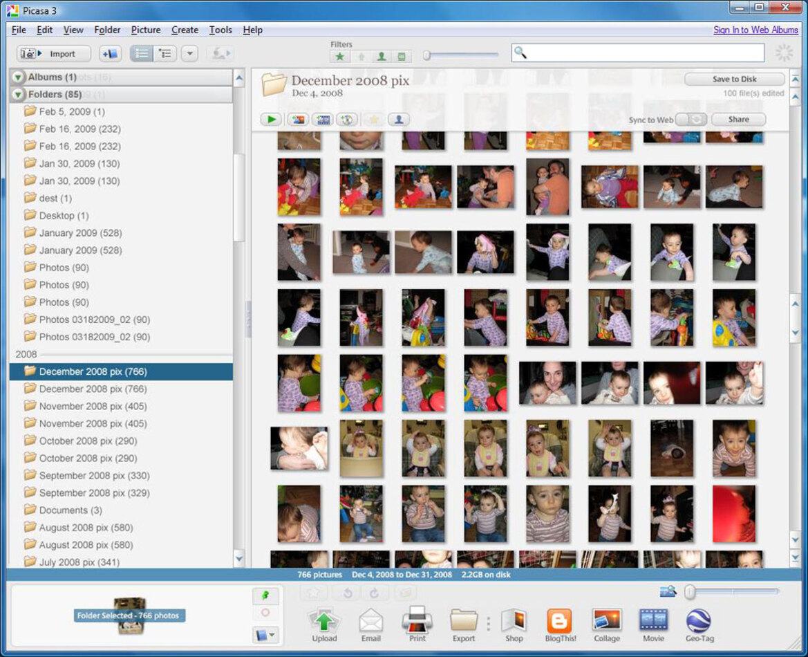Filter by starred photos

point(339,56)
